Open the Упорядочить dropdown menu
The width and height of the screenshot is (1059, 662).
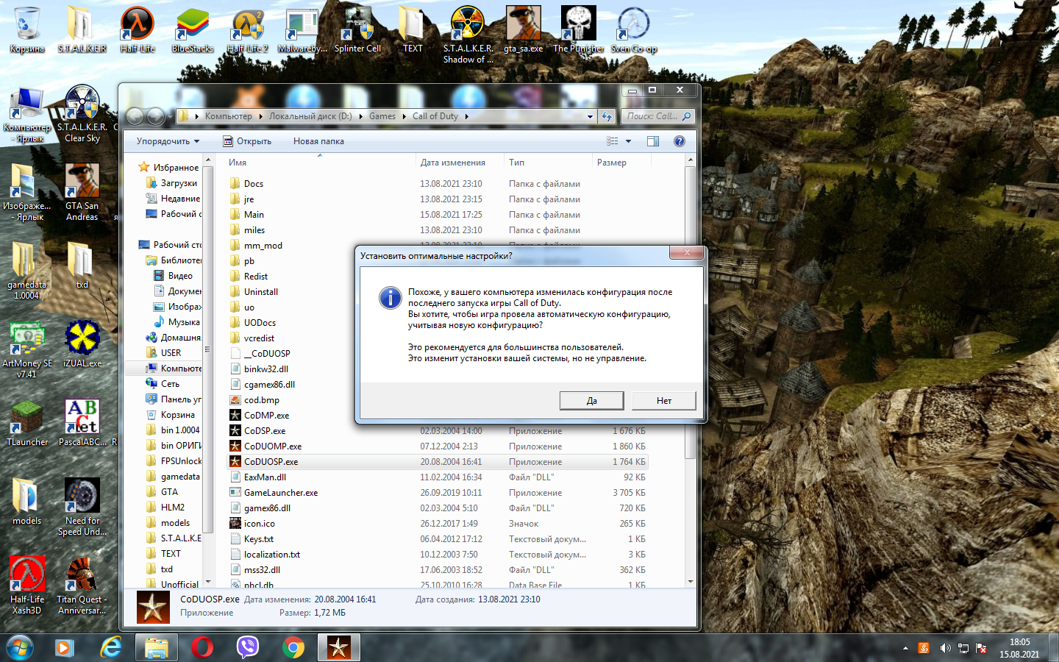[168, 141]
